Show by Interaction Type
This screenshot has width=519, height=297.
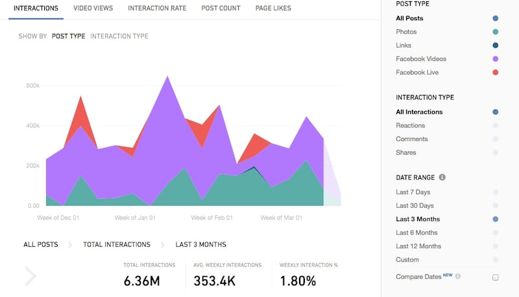click(119, 36)
